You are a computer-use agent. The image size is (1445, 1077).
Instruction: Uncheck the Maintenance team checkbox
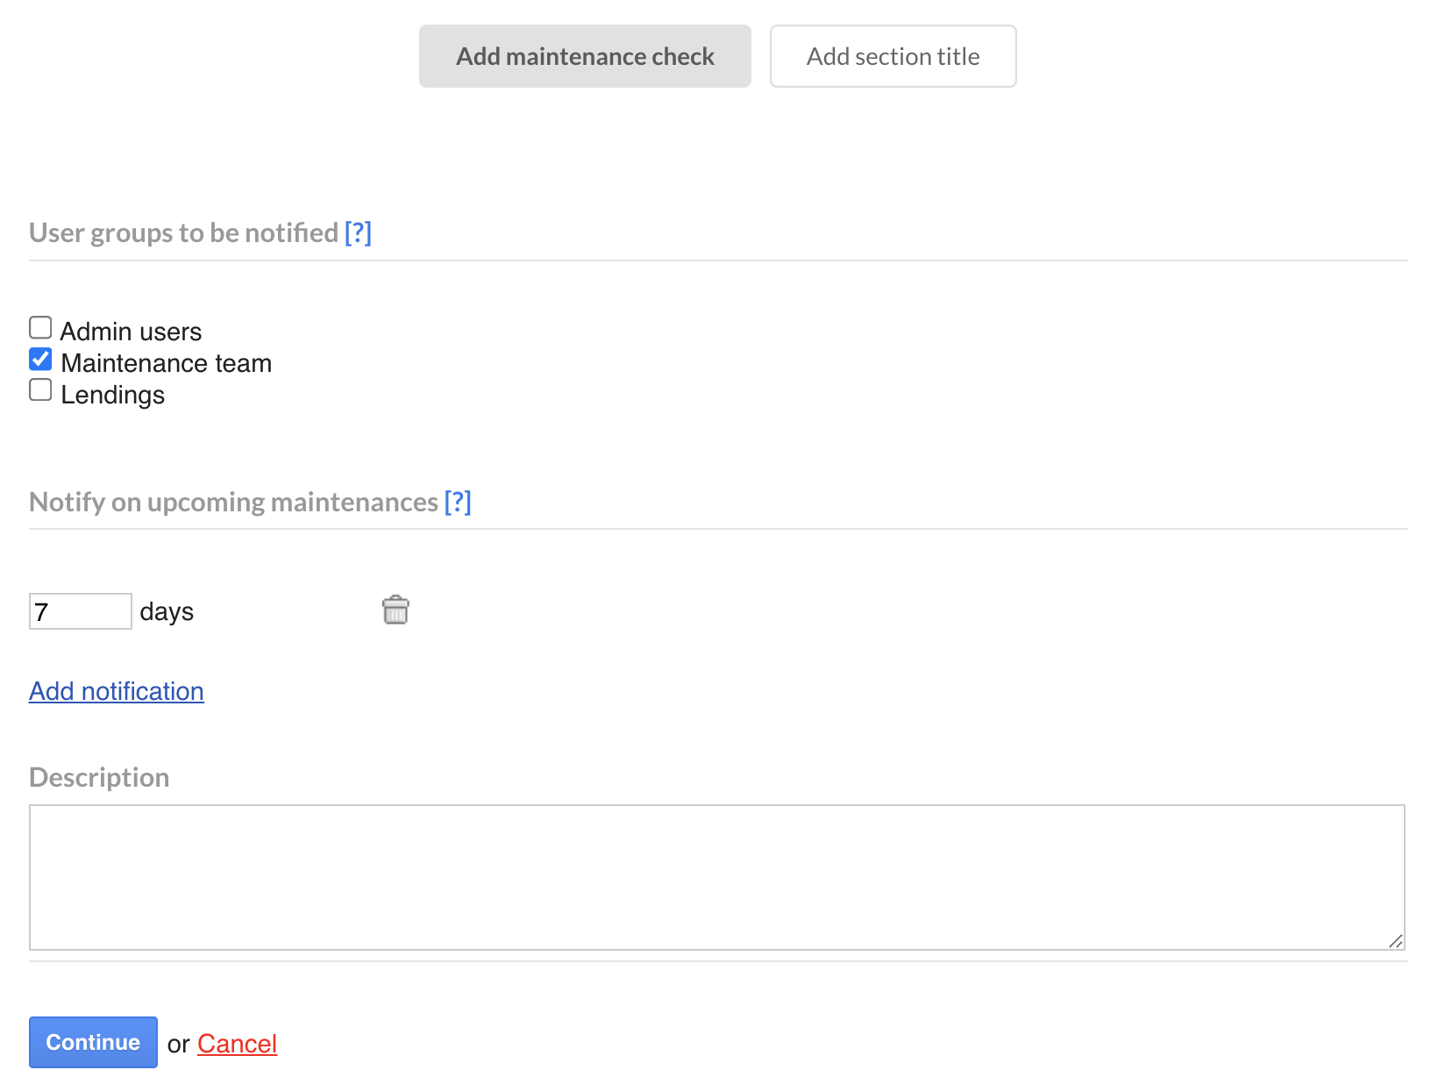pos(40,360)
